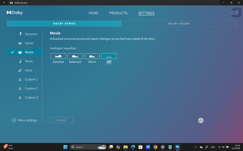Turn intelligent equalizer Off
This screenshot has height=151, width=243.
tap(109, 56)
